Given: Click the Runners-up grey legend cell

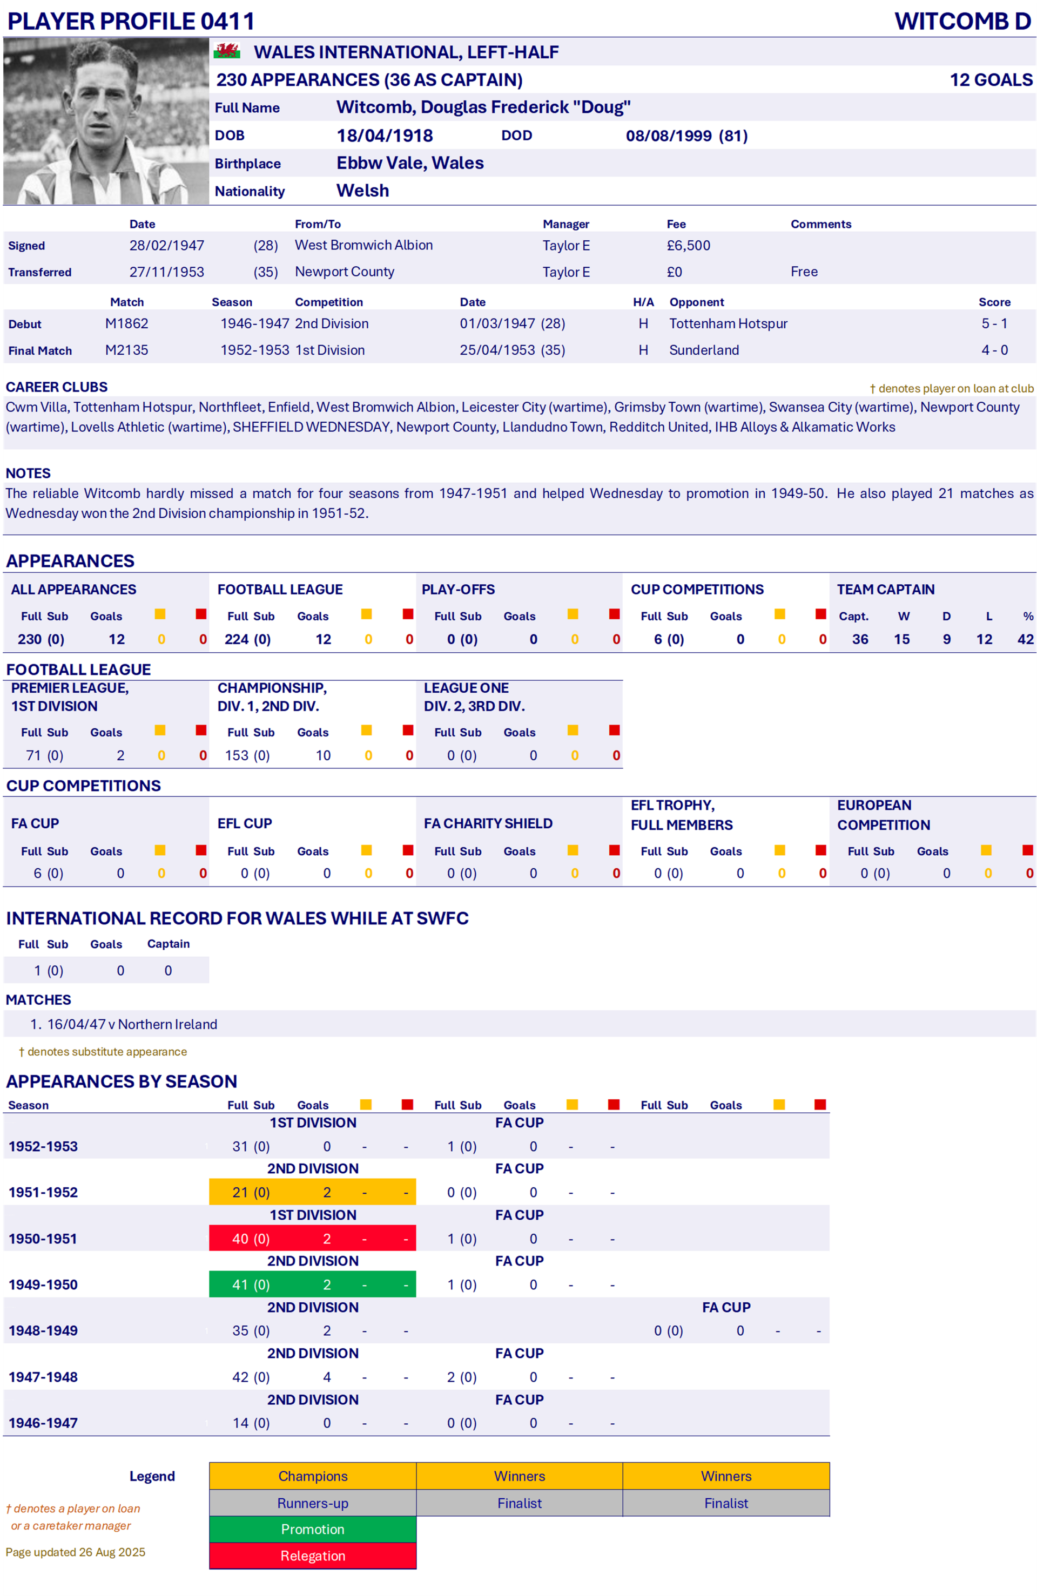Looking at the screenshot, I should pos(313,1503).
